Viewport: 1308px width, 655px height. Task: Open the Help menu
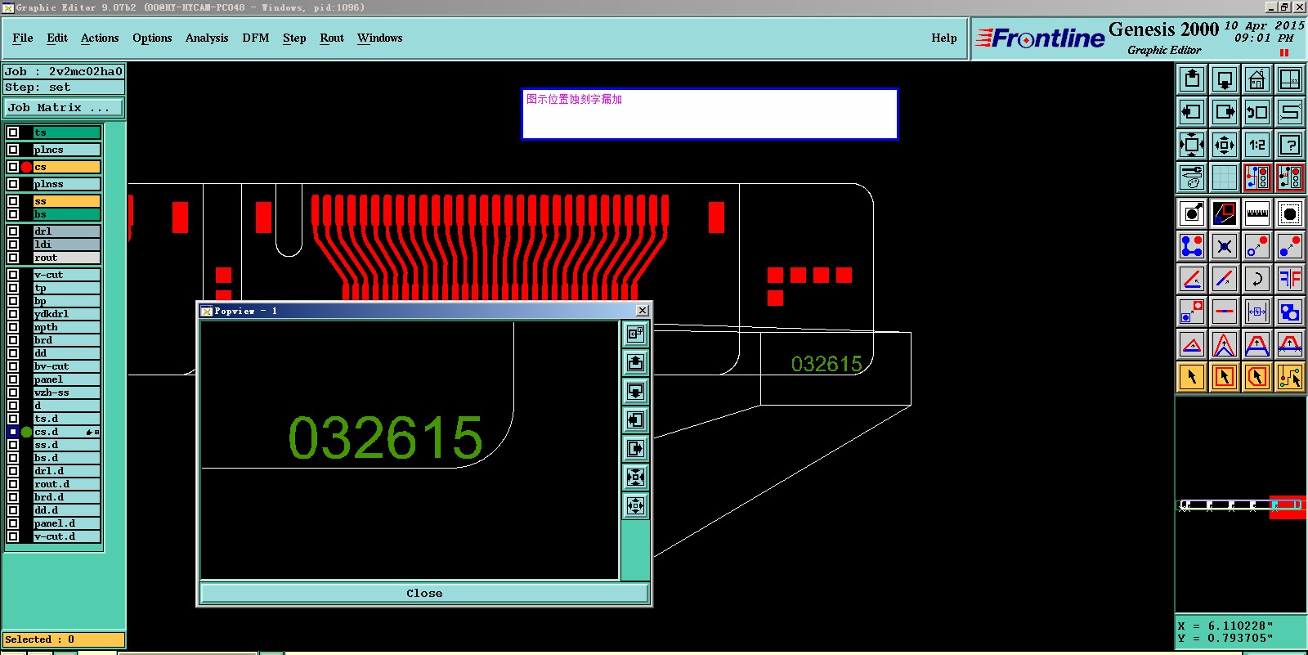click(944, 38)
